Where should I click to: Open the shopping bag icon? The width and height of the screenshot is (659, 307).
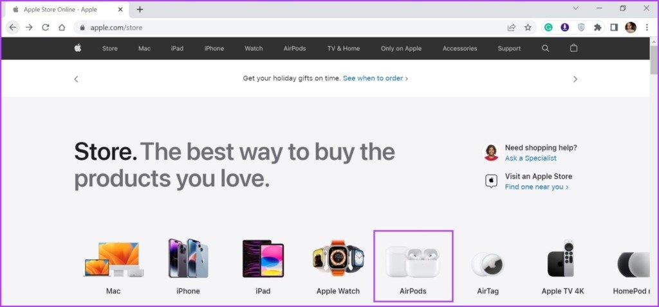[x=574, y=48]
